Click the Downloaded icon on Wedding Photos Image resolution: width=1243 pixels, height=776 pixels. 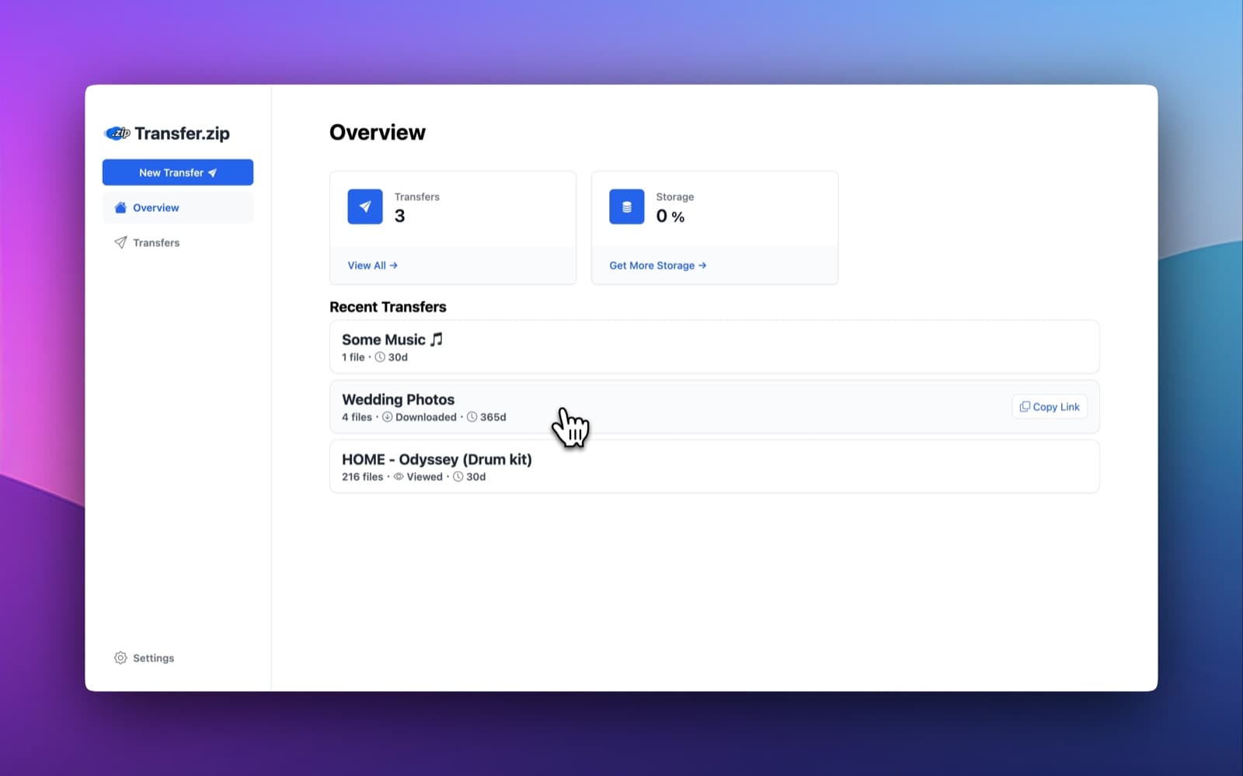click(x=387, y=417)
